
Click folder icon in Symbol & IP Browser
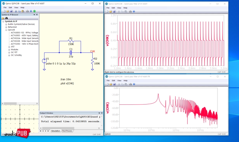pos(3,18)
